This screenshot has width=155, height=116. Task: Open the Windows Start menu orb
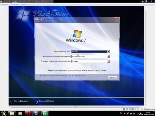coord(4,113)
